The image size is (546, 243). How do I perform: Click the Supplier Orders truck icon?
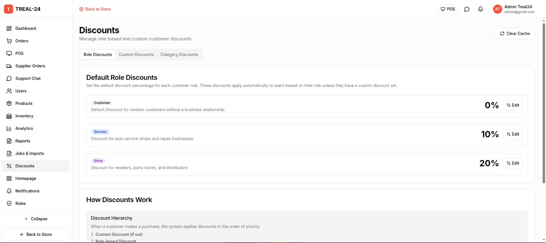[9, 66]
